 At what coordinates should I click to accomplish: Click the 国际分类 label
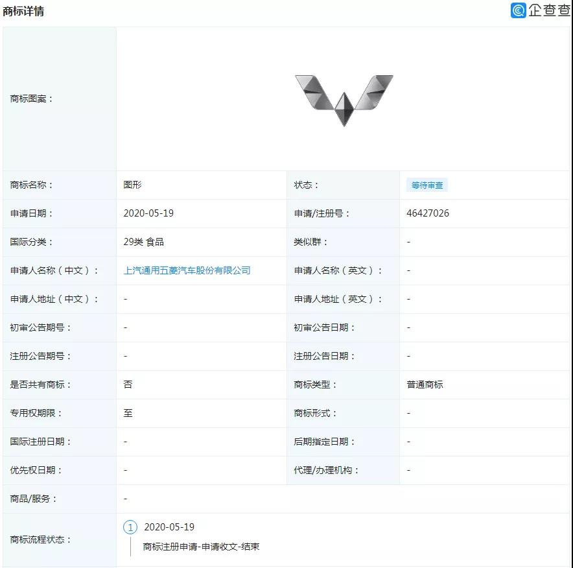[x=31, y=242]
